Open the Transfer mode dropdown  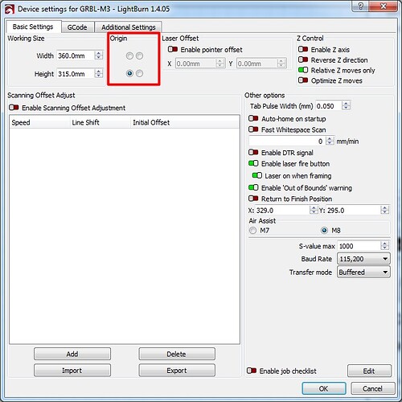[363, 272]
